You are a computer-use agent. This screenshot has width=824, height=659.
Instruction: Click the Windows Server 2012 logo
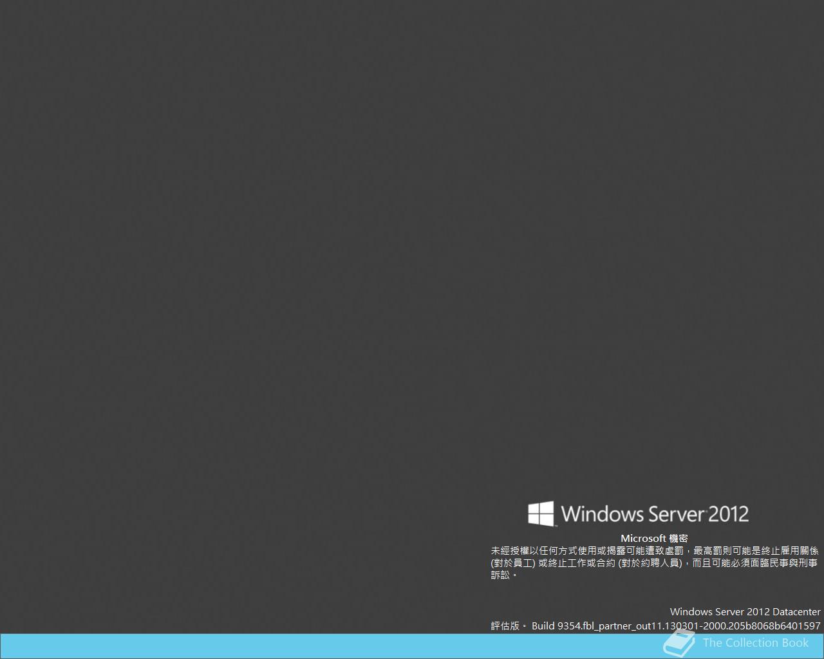(x=638, y=514)
